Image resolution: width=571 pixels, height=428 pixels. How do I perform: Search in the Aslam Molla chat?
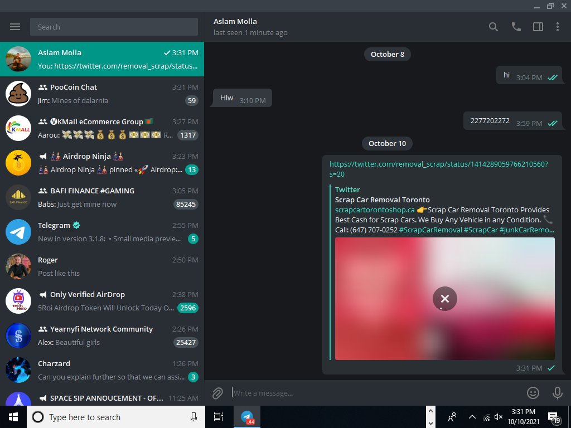click(493, 27)
